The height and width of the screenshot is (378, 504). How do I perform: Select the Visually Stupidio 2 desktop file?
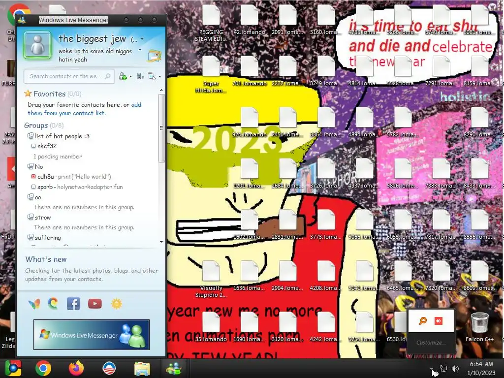[x=211, y=279]
